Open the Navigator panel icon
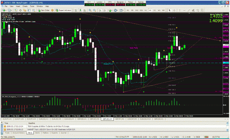This screenshot has height=139, width=230. (x=25, y=10)
